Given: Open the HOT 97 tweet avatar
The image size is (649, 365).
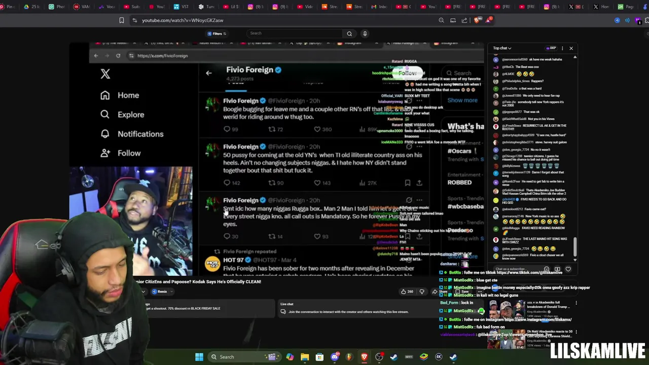Looking at the screenshot, I should 212,264.
